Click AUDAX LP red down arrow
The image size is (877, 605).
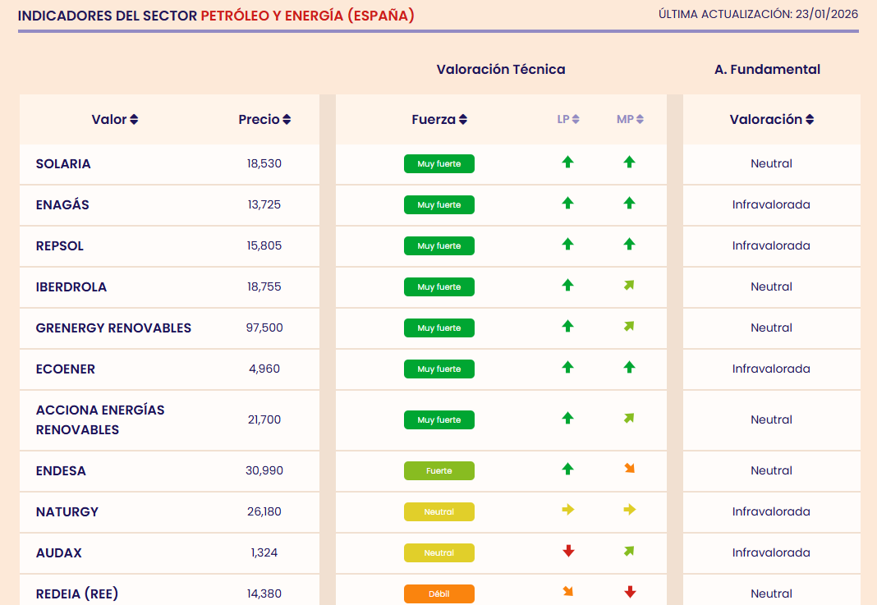pyautogui.click(x=568, y=551)
